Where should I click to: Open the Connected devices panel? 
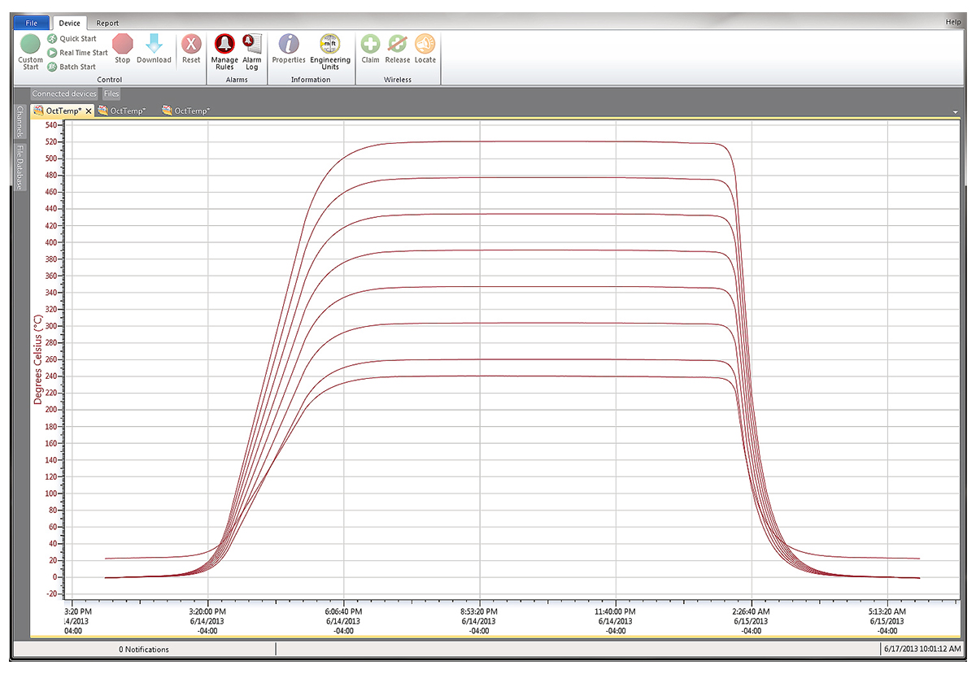64,94
